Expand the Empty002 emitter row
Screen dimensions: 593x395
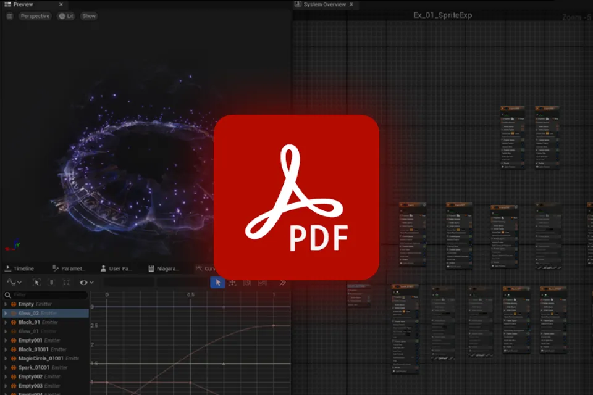tap(6, 377)
